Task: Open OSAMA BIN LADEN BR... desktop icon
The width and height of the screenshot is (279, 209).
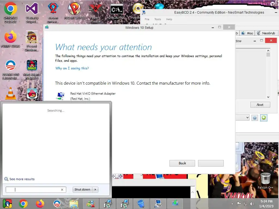Action: pos(11,69)
